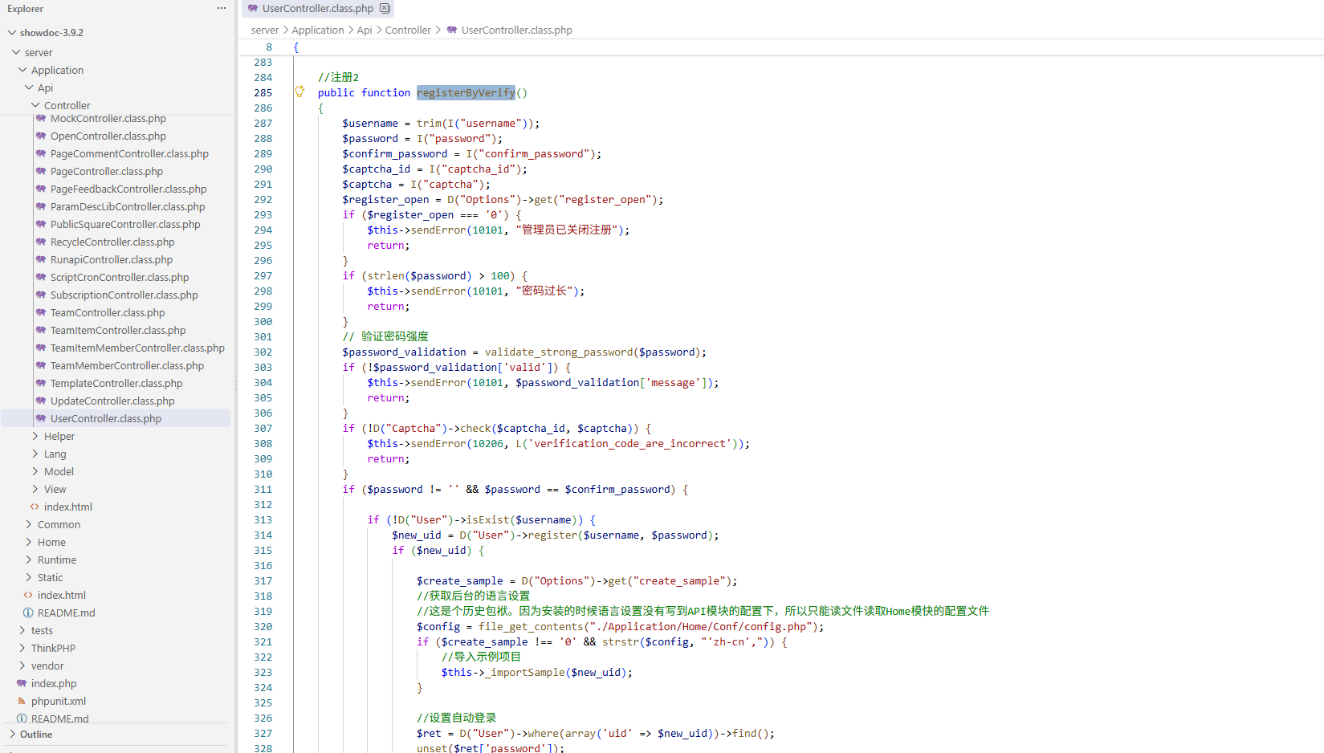Screen dimensions: 1324x753
Task: Collapse the Controller folder
Action: [x=35, y=105]
